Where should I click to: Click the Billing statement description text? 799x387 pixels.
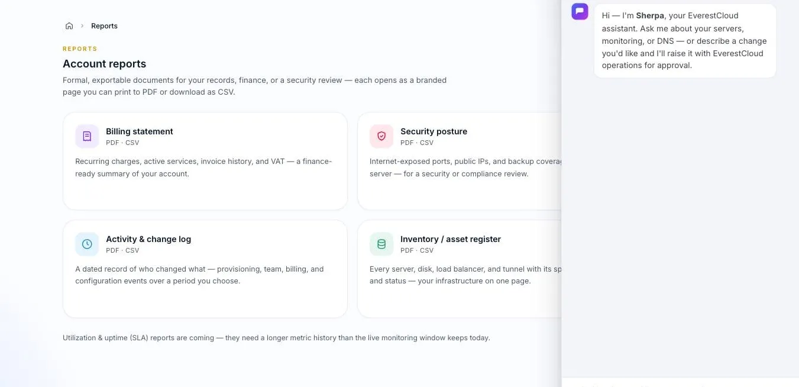[203, 167]
